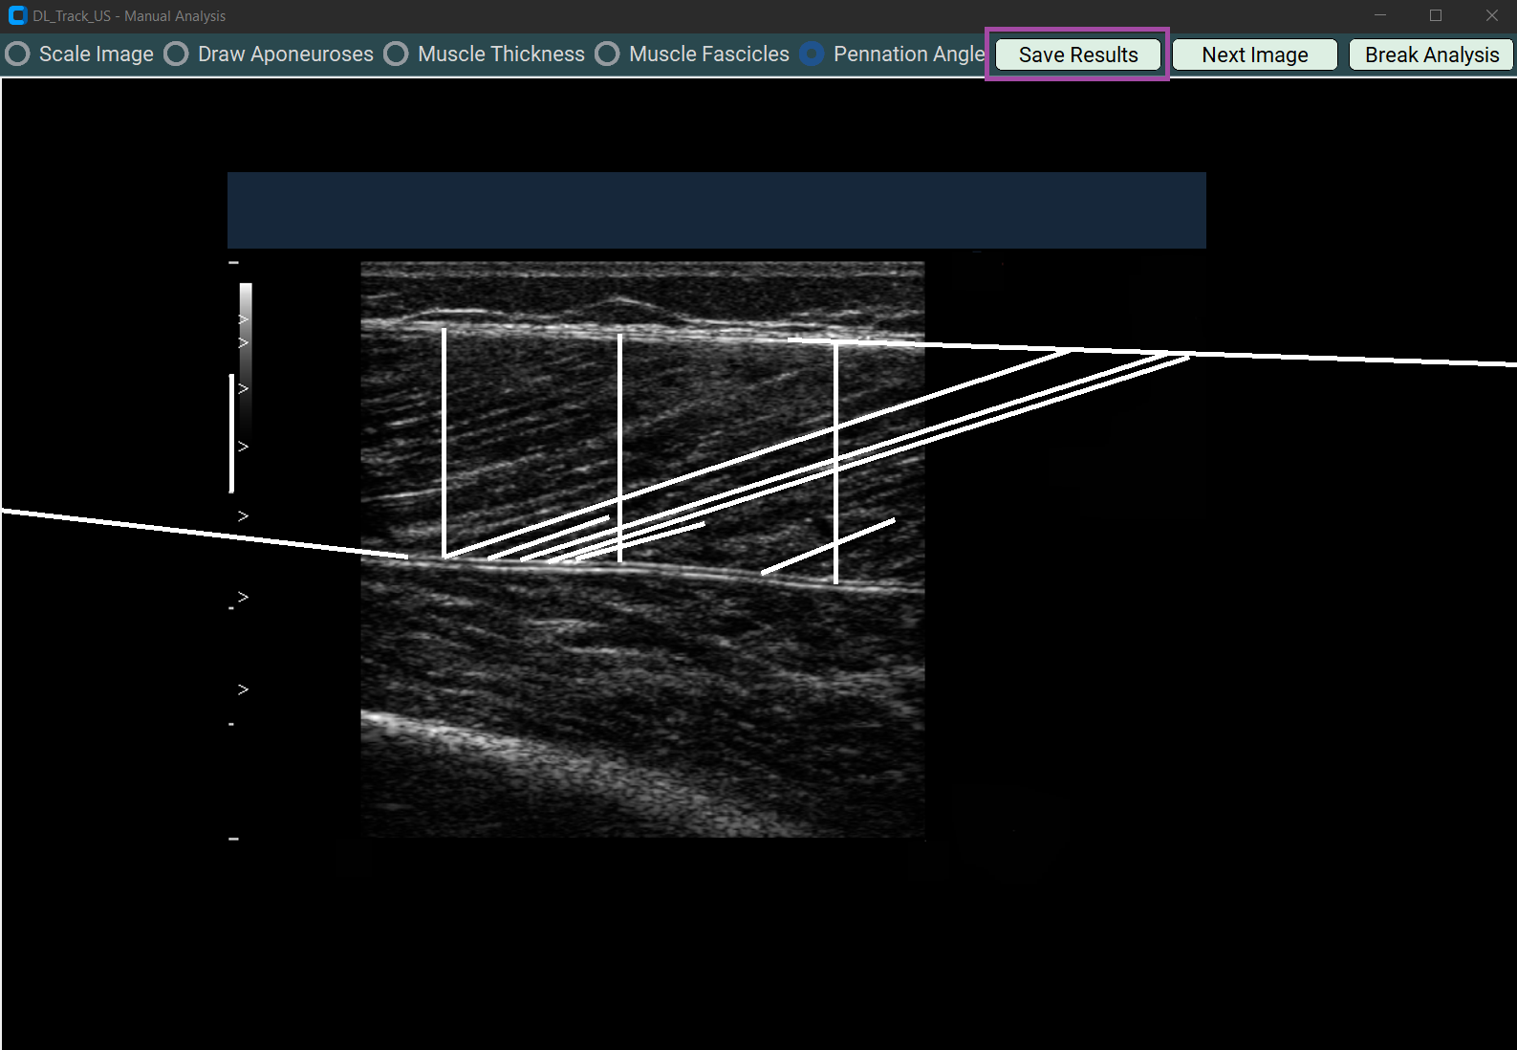Choose the Draw Aponeuroses option

click(176, 55)
